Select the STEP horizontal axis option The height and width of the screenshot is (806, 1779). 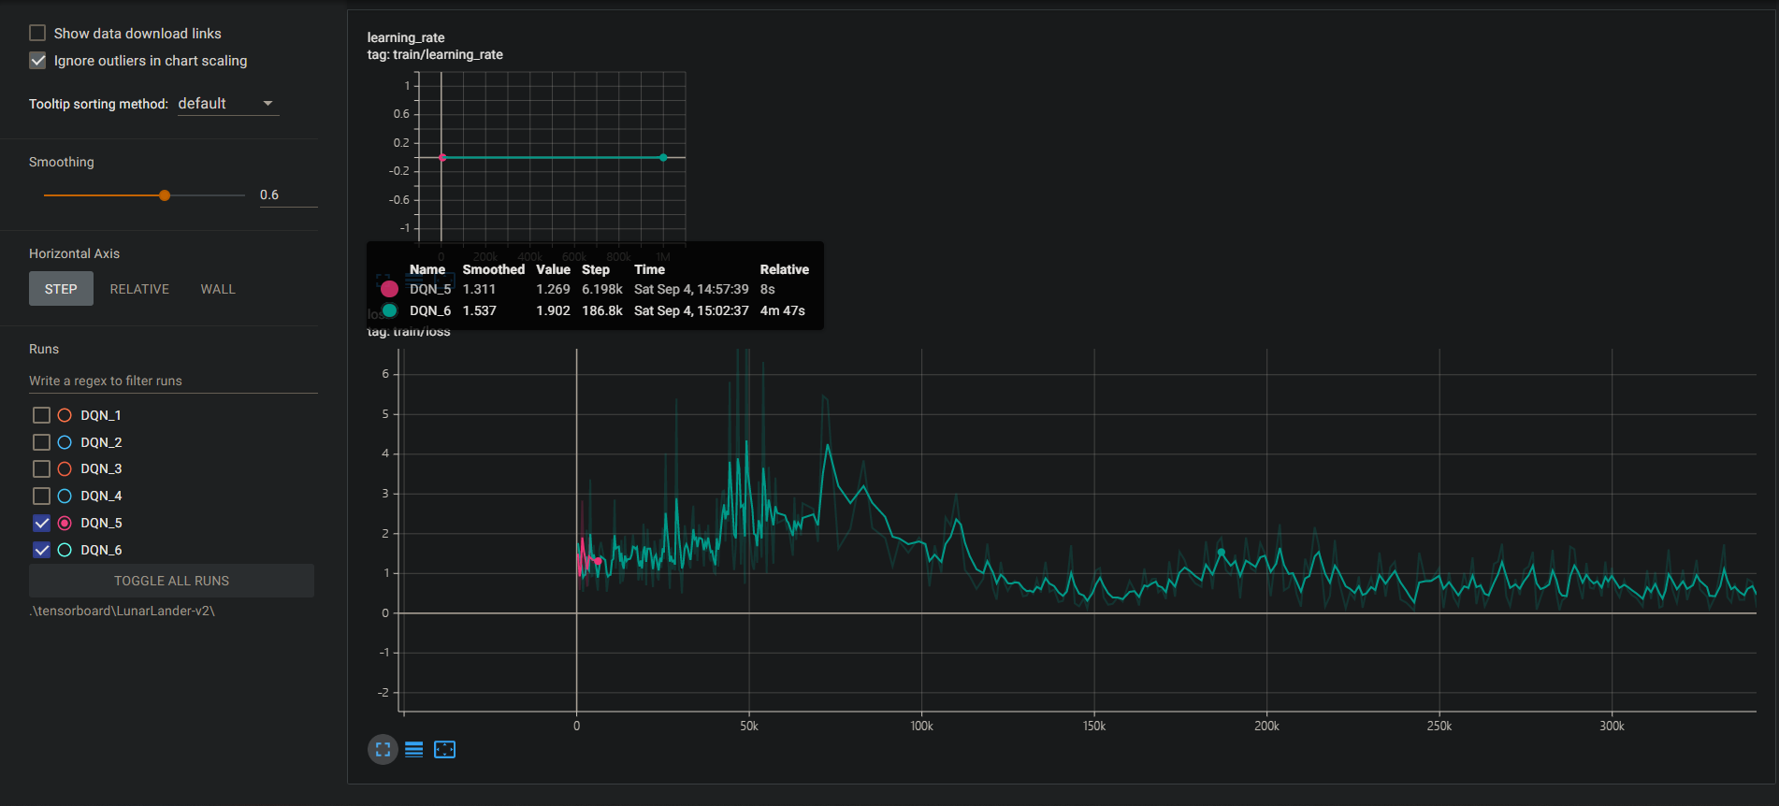(x=61, y=289)
